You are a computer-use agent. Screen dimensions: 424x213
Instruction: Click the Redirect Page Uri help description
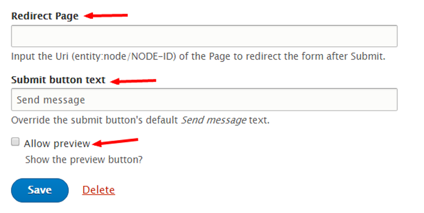(198, 56)
